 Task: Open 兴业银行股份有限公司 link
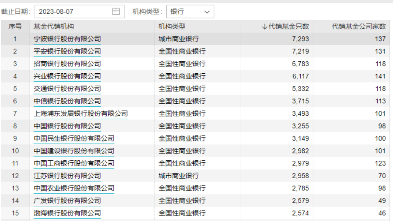click(x=67, y=76)
